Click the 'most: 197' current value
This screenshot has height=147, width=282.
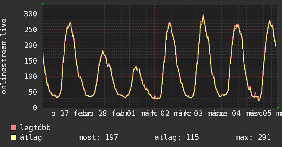click(98, 137)
